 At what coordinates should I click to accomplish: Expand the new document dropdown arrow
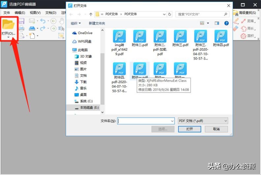[38, 36]
